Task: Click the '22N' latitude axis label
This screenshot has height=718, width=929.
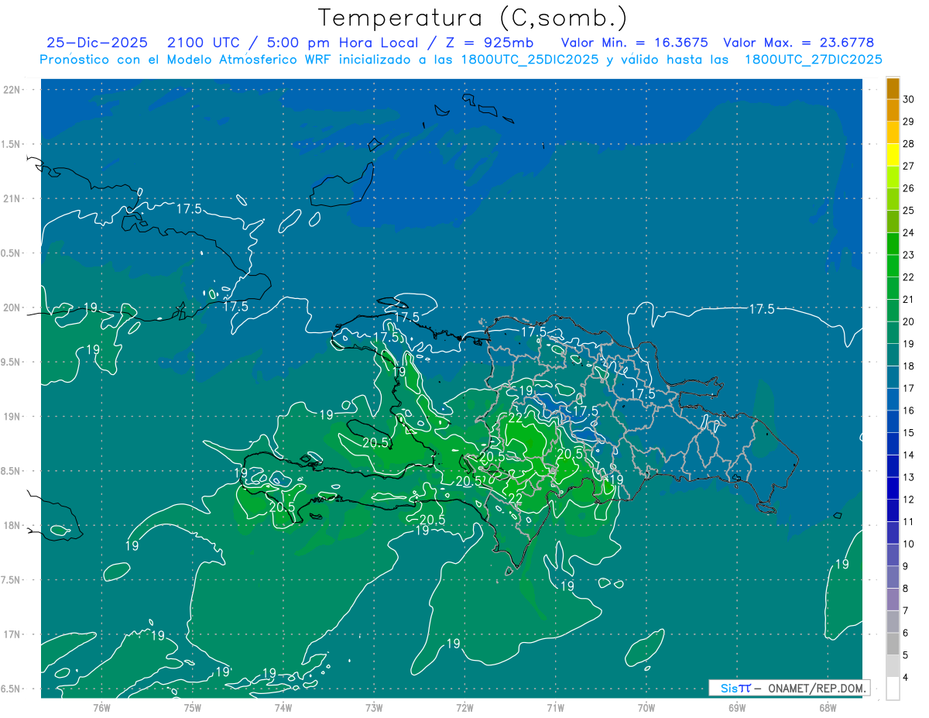Action: point(12,90)
